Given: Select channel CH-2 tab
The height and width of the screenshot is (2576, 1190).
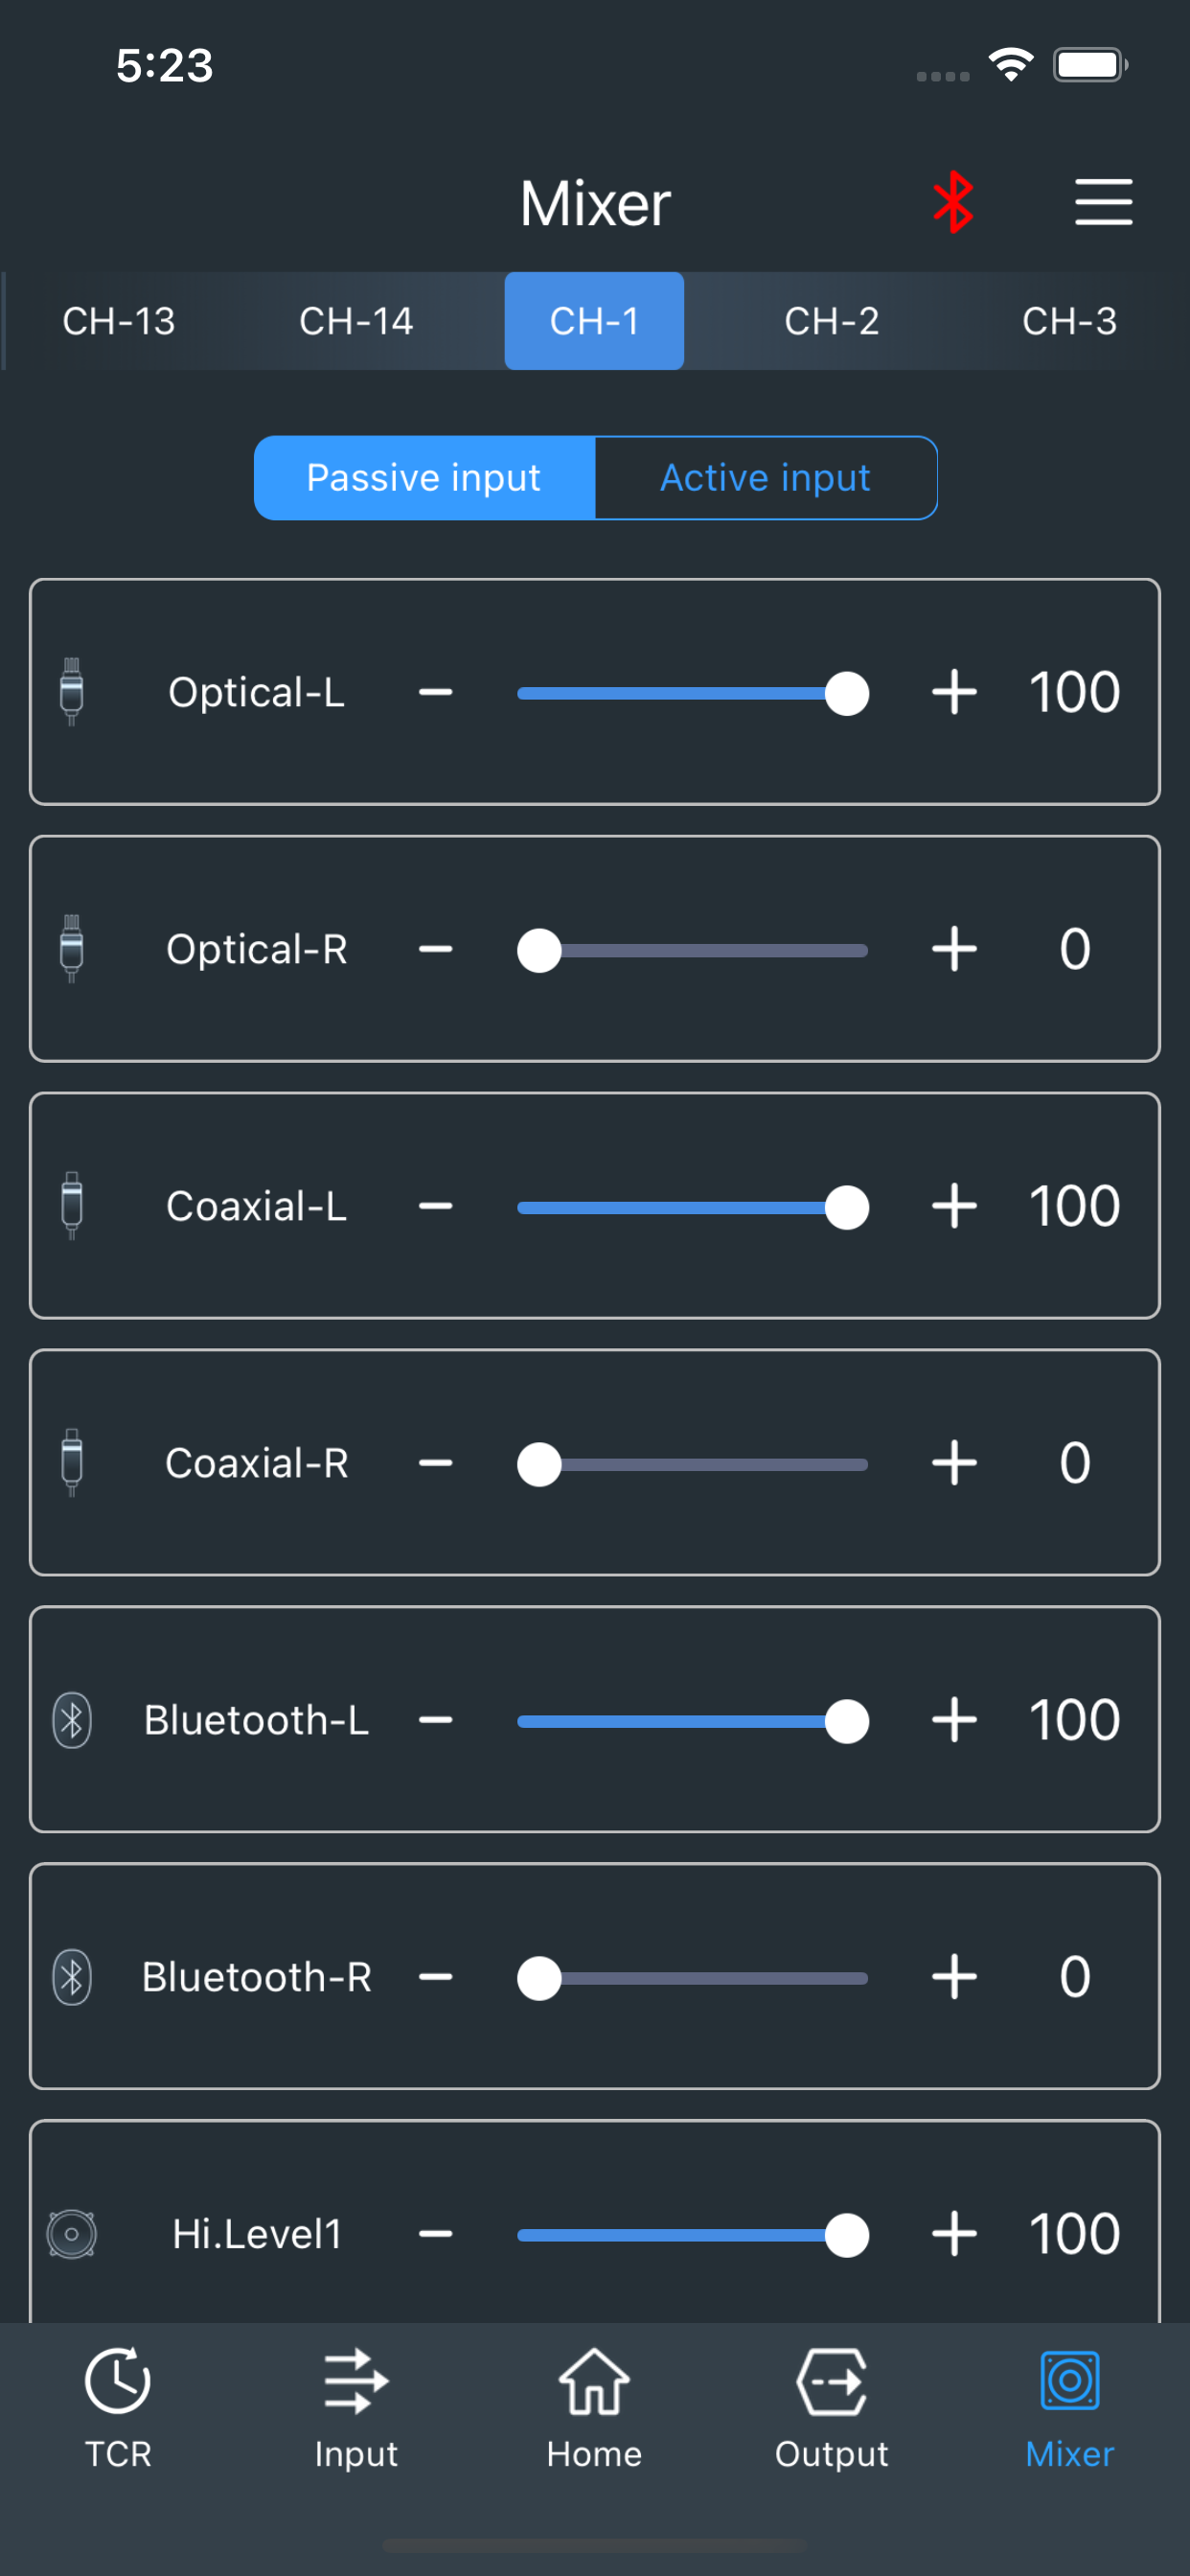Looking at the screenshot, I should pos(832,321).
